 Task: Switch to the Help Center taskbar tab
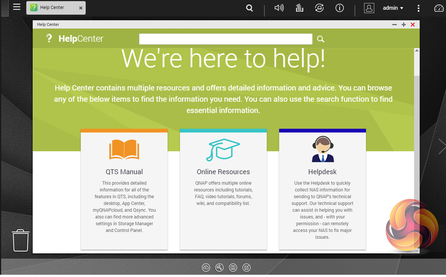[x=56, y=8]
